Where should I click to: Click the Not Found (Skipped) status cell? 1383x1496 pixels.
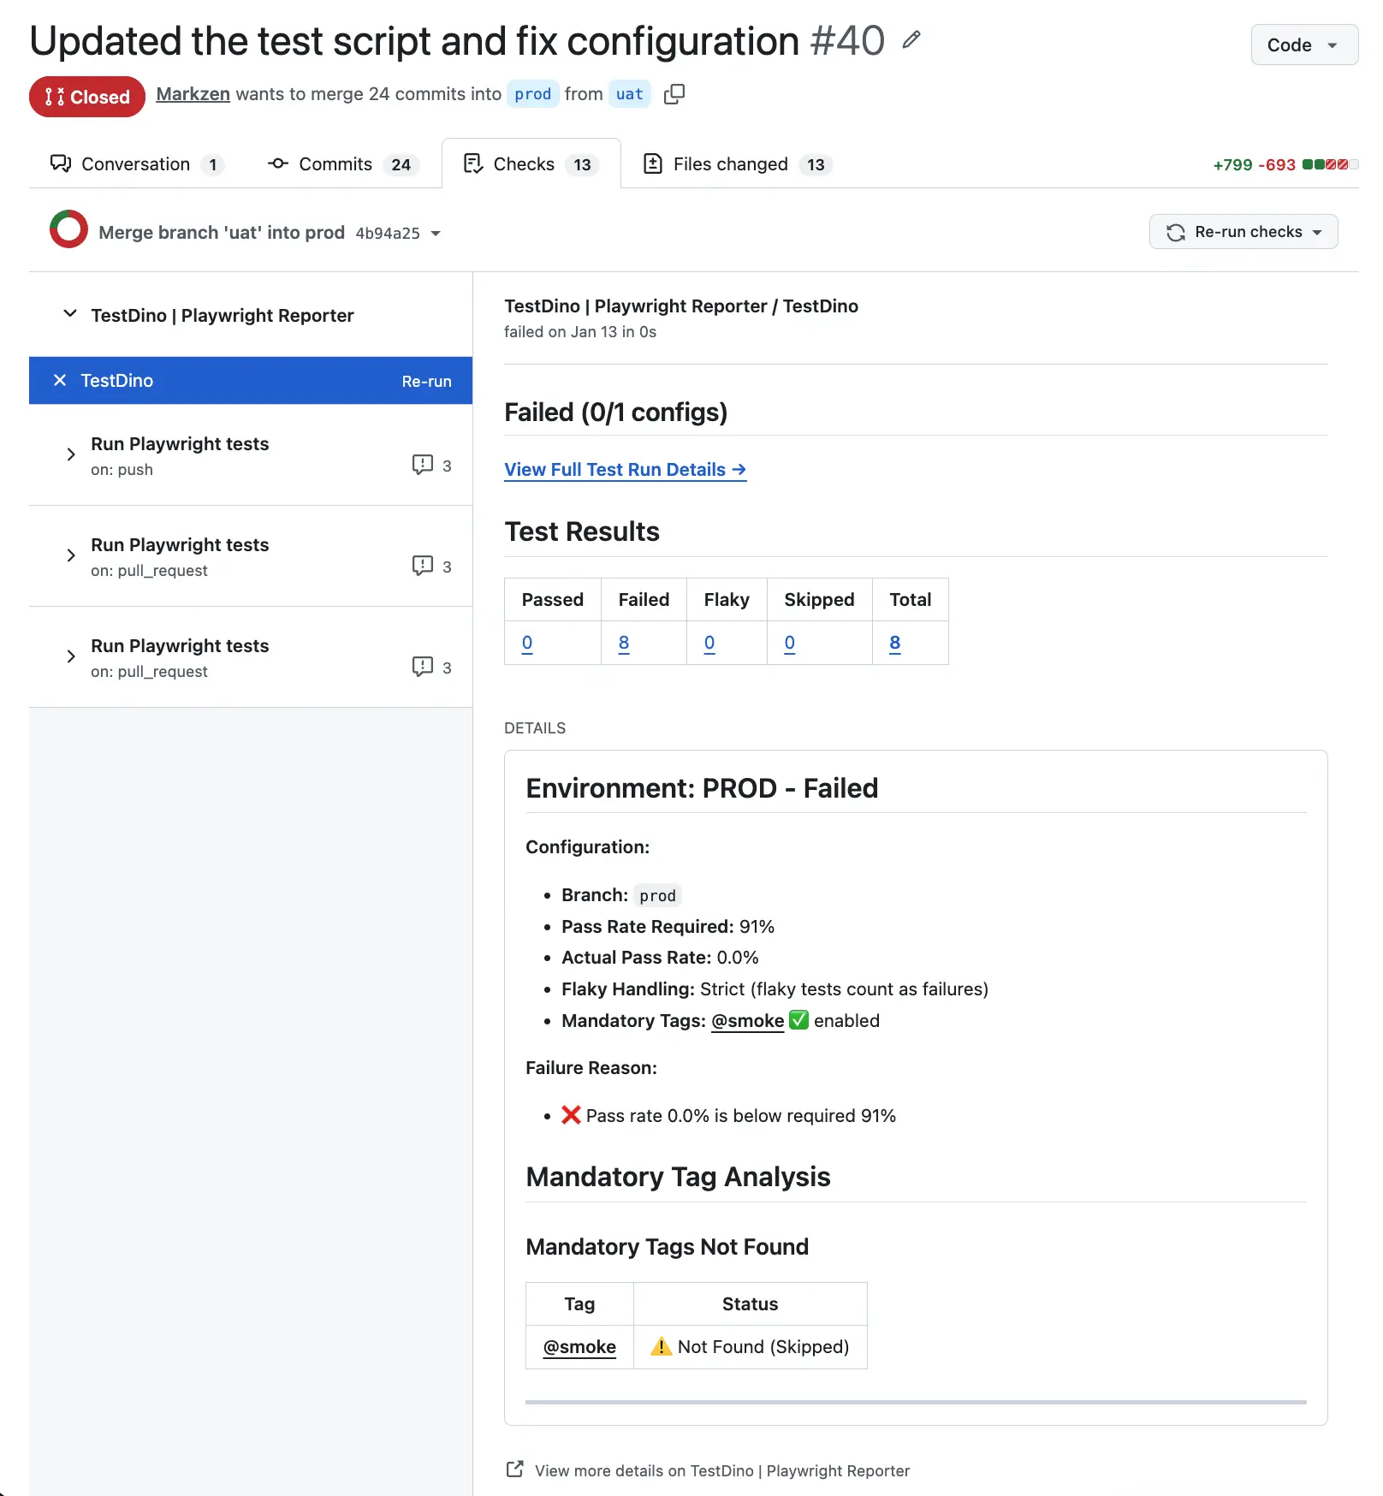750,1346
